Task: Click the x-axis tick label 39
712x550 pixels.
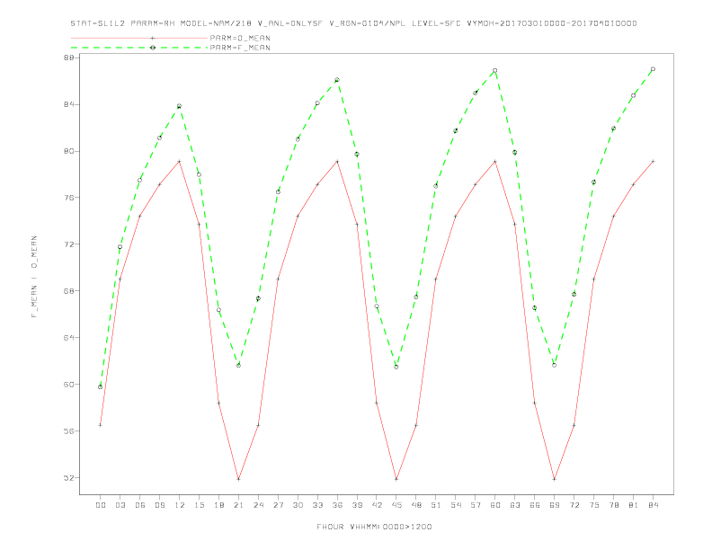Action: coord(357,505)
